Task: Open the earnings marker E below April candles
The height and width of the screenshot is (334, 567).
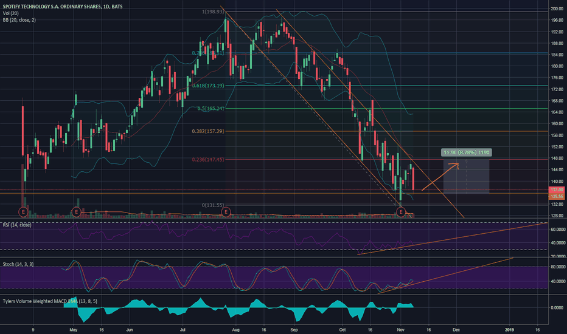Action: (x=23, y=212)
